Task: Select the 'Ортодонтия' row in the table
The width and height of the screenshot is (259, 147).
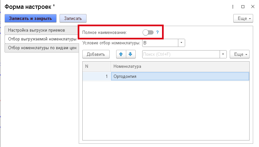Action: (x=180, y=76)
